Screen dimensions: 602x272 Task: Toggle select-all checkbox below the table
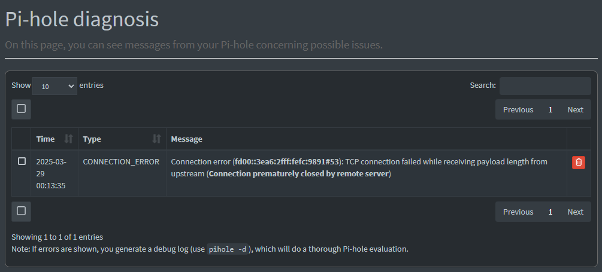pyautogui.click(x=22, y=211)
